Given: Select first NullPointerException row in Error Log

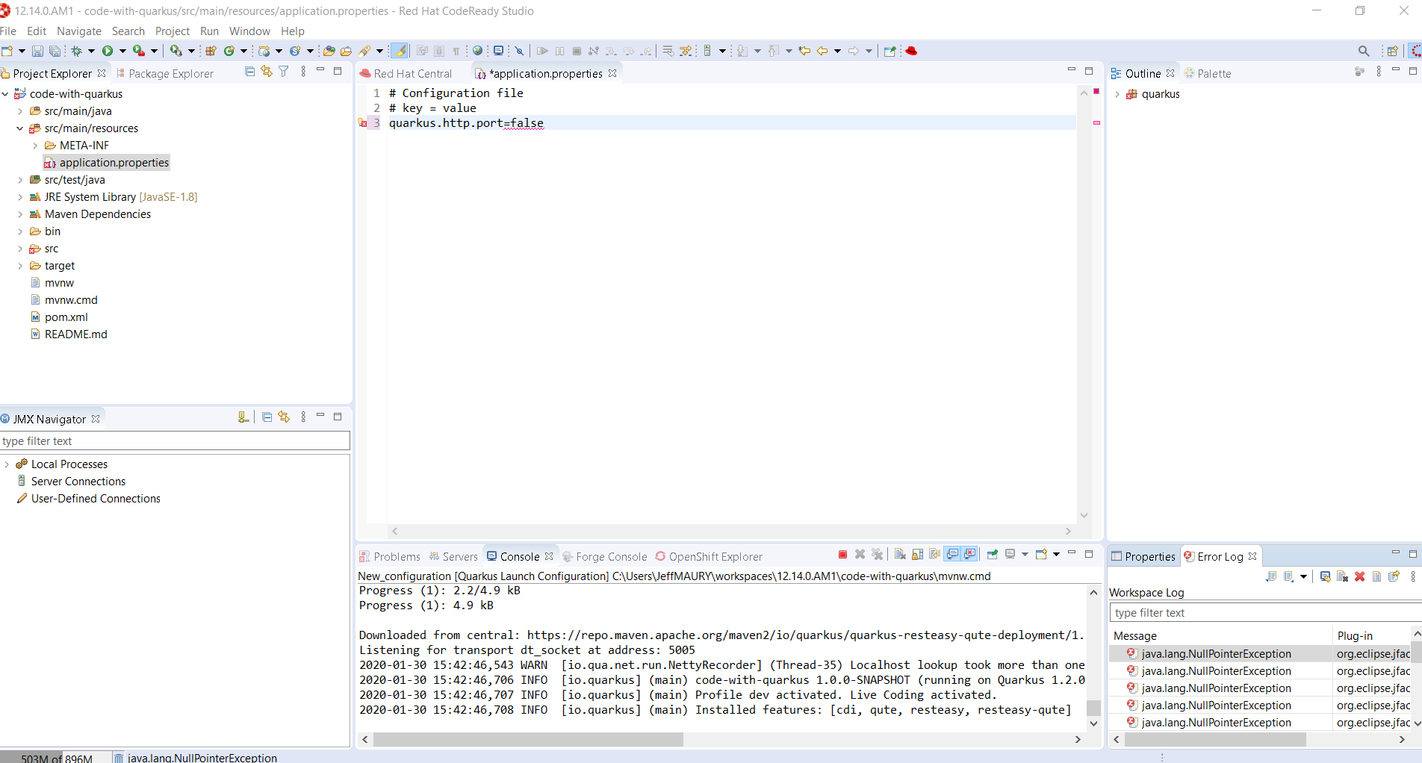Looking at the screenshot, I should tap(1259, 654).
